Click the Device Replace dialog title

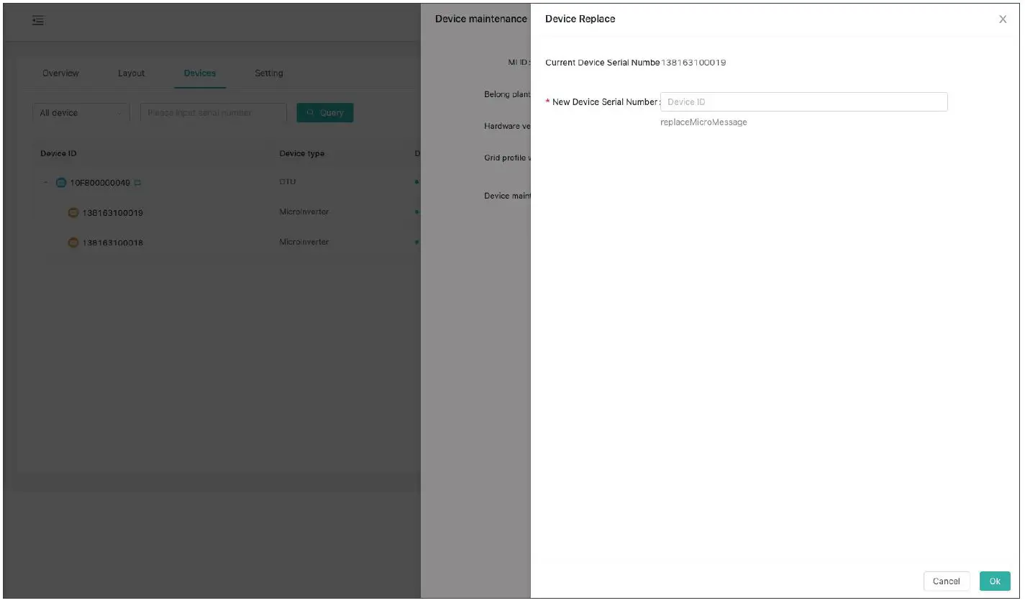pyautogui.click(x=580, y=19)
